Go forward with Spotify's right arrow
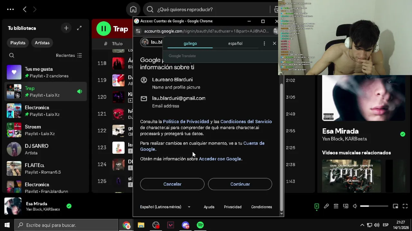Screen dimensions: 412x231 (34, 9)
